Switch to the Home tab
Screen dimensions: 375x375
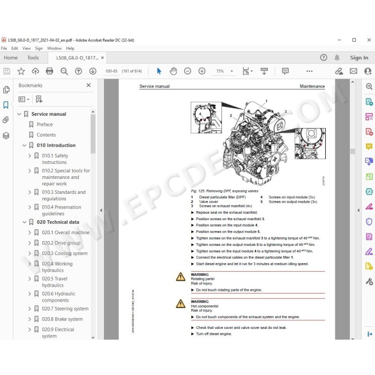[11, 58]
